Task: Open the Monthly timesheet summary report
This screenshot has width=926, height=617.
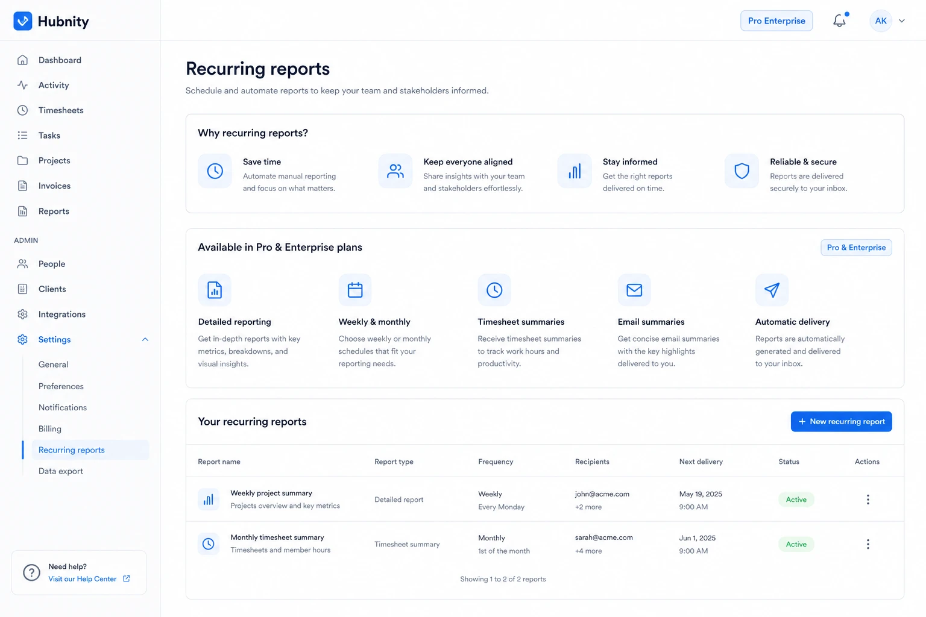Action: point(277,537)
